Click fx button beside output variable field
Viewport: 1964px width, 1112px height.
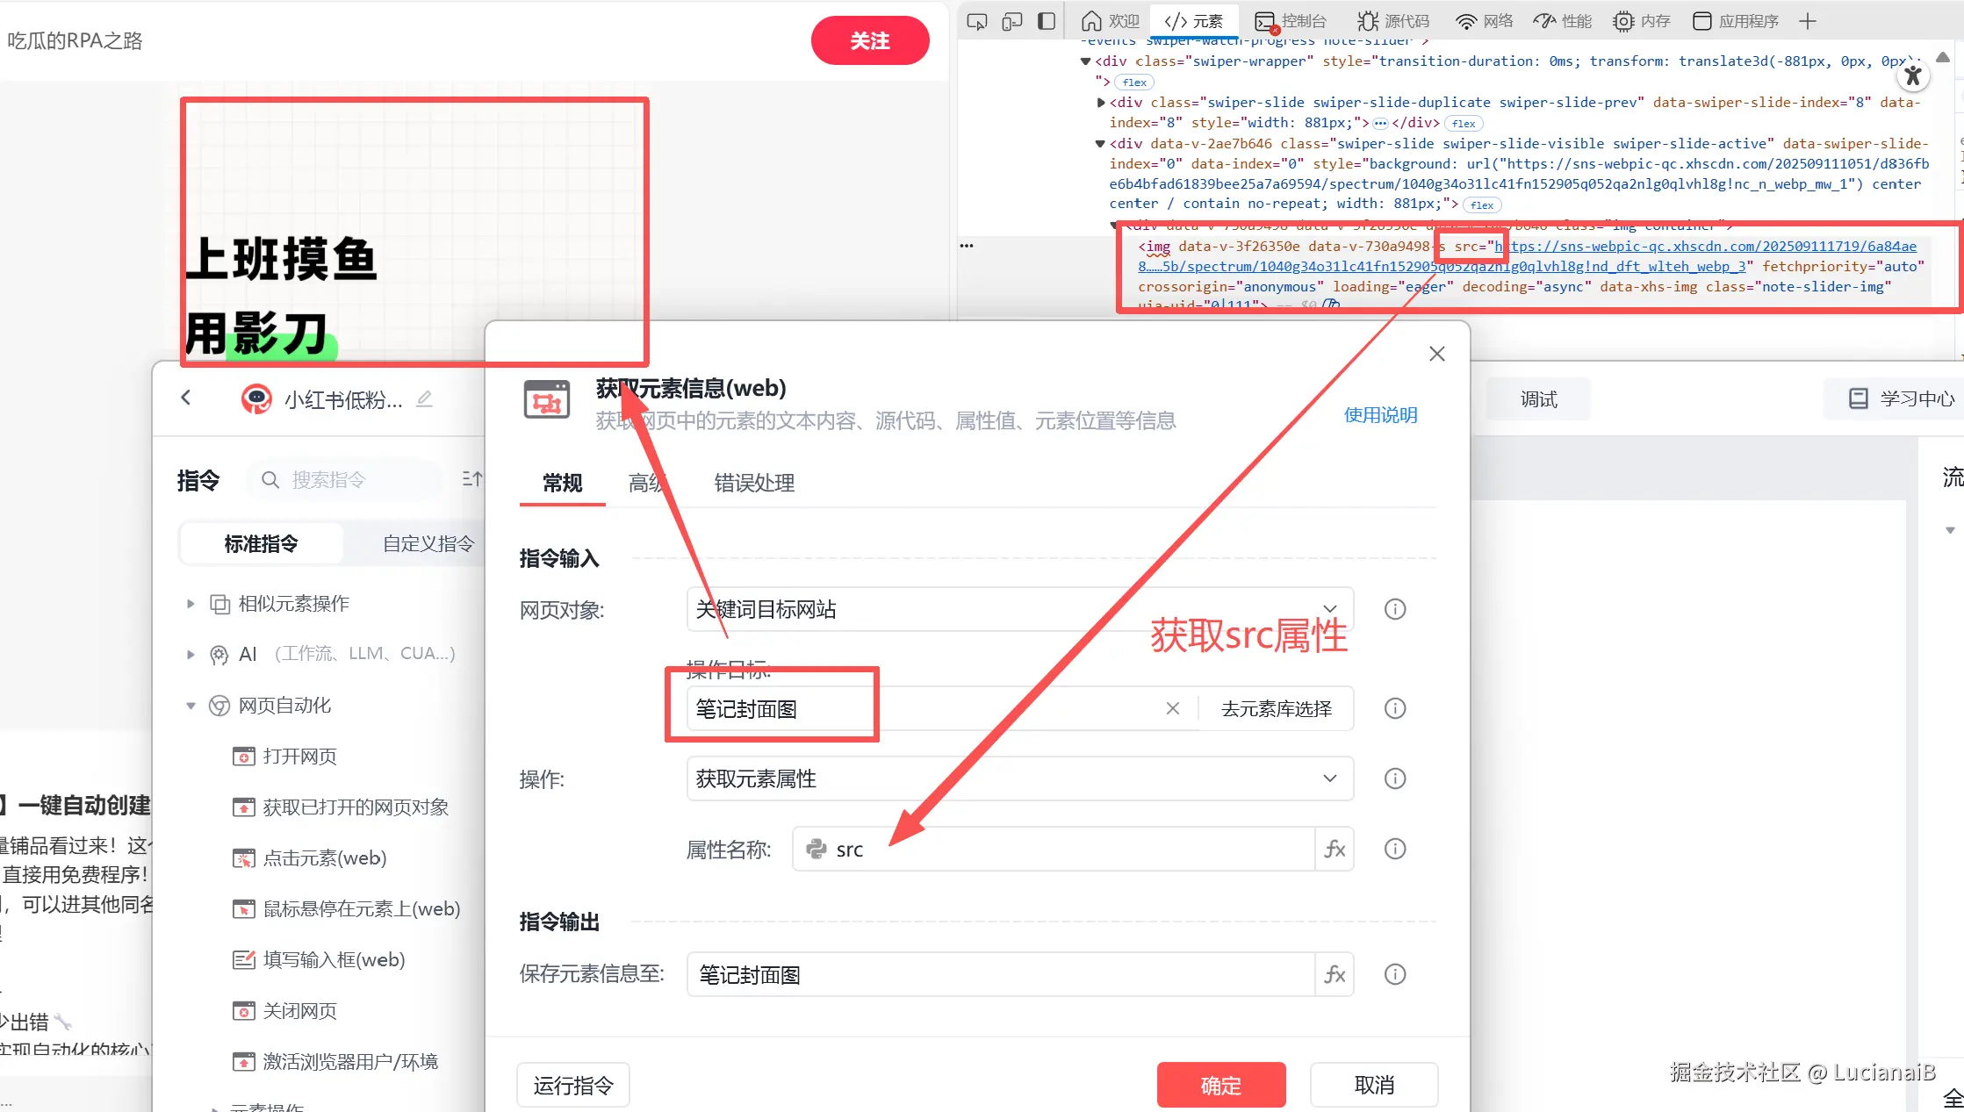pyautogui.click(x=1335, y=974)
